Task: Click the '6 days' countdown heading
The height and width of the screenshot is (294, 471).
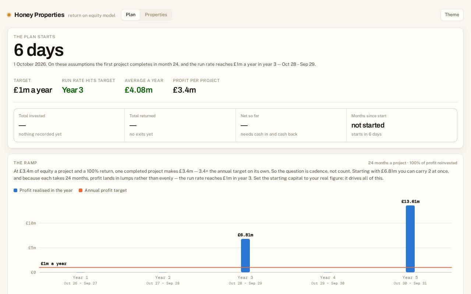Action: (x=39, y=50)
